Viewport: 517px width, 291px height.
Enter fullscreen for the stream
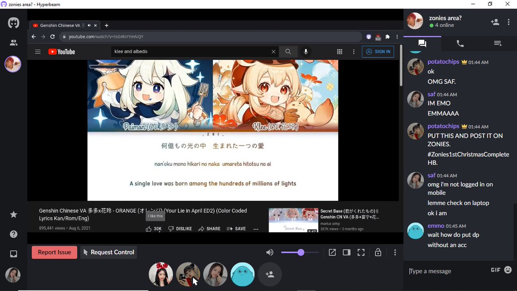[x=361, y=252]
